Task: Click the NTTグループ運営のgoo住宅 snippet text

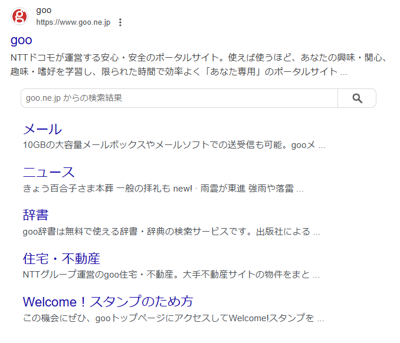Action: 171,275
